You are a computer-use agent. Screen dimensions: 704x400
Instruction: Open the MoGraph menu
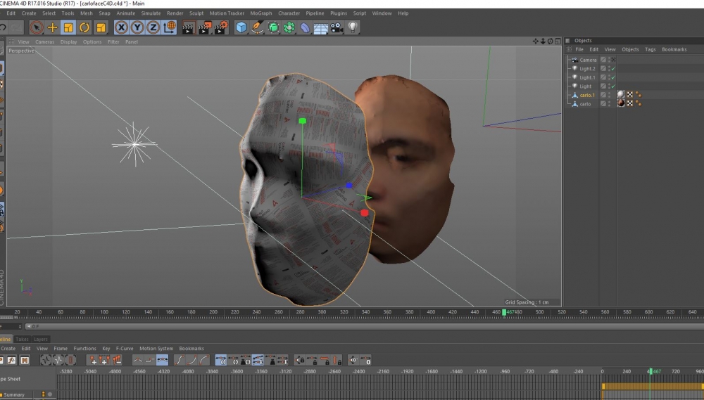(x=261, y=13)
